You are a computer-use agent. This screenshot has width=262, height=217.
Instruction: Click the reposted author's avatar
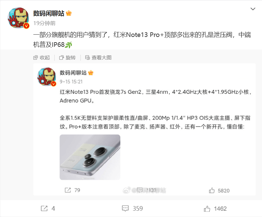click(46, 77)
